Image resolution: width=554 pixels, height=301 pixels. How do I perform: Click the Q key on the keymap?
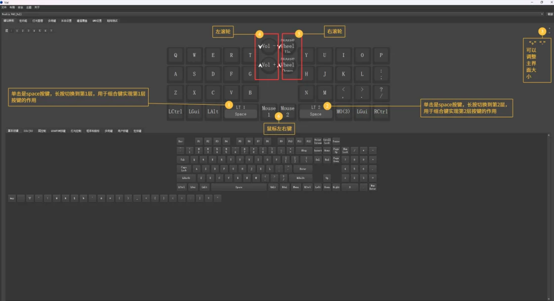[176, 55]
